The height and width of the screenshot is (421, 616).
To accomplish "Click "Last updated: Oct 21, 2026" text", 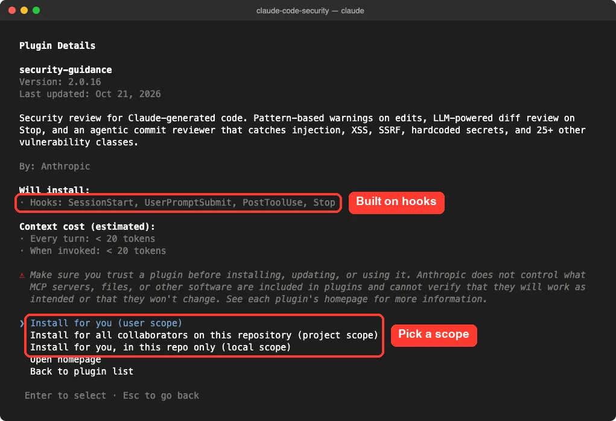I will coord(90,94).
